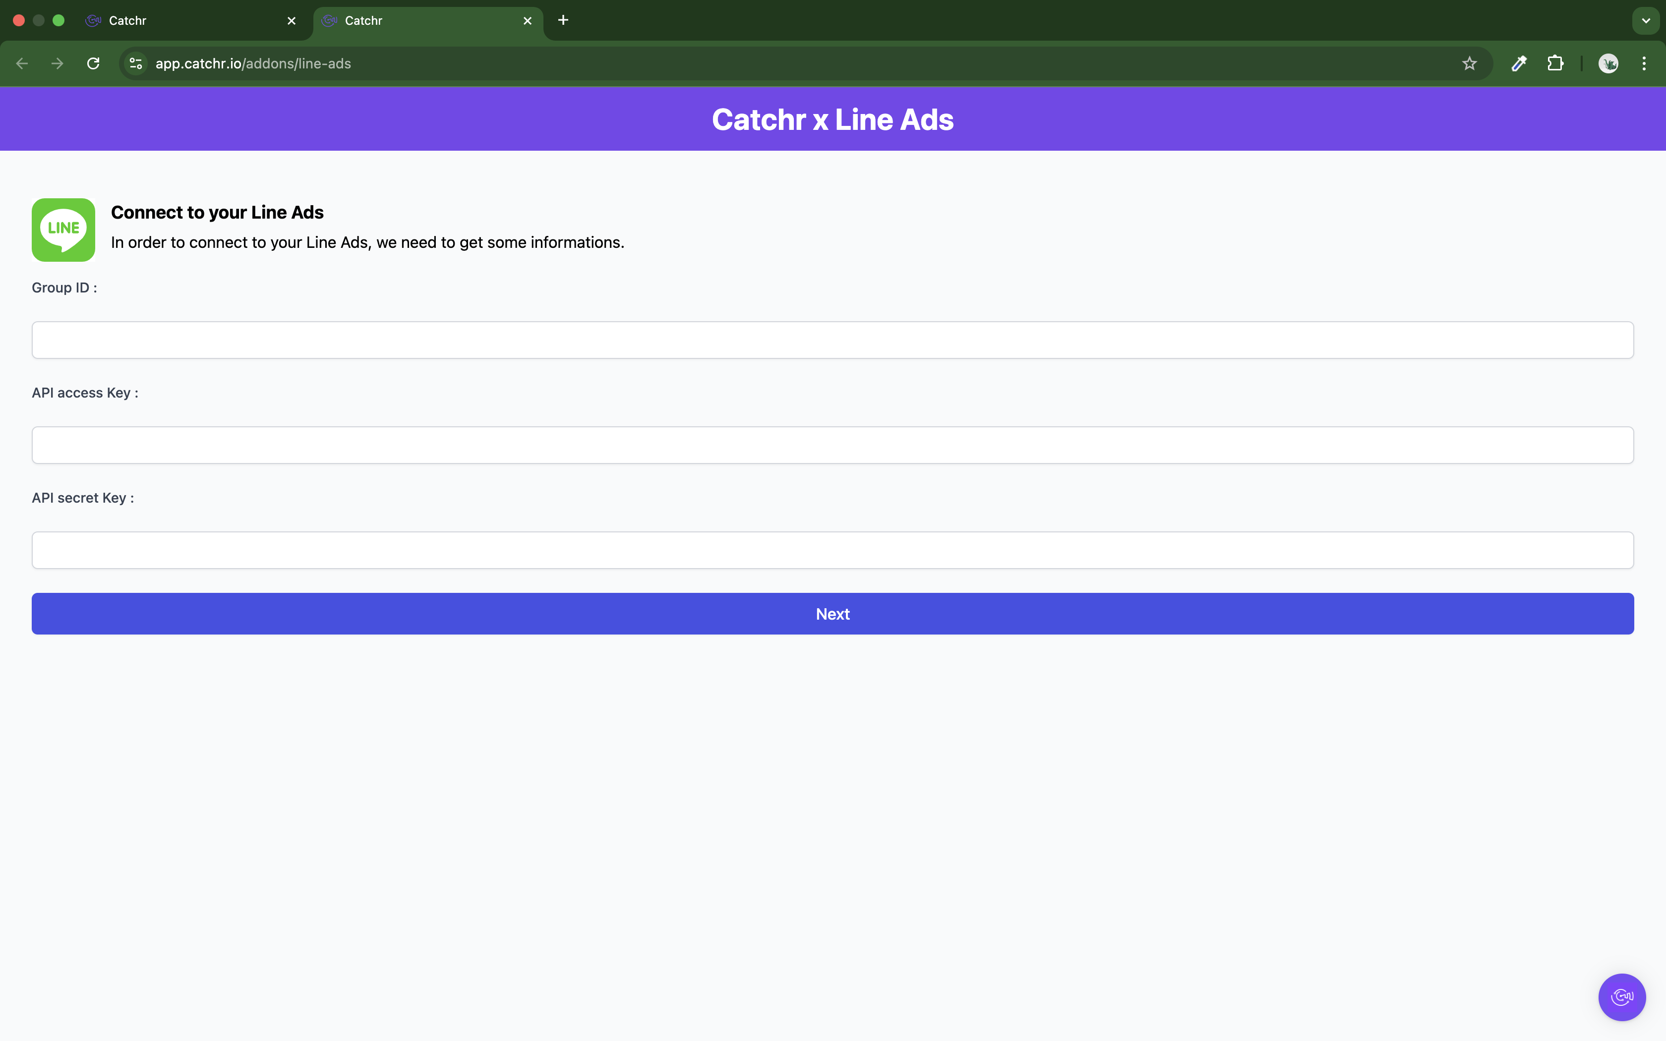Expand the tab search dropdown
This screenshot has width=1666, height=1041.
click(1645, 21)
